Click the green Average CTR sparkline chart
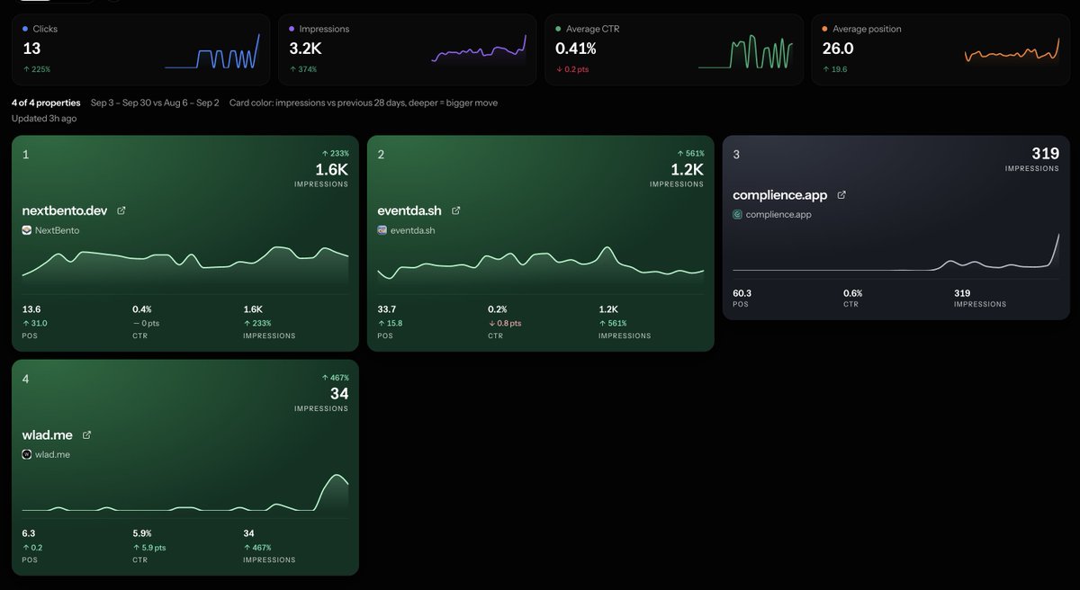This screenshot has width=1080, height=590. (x=746, y=51)
